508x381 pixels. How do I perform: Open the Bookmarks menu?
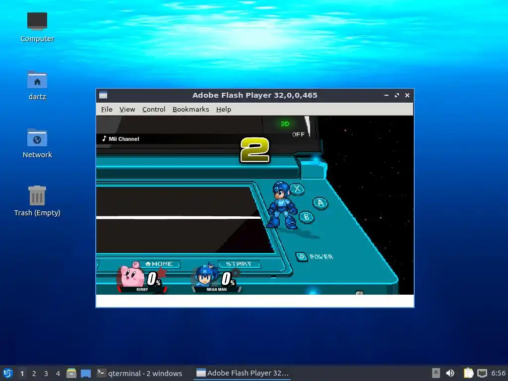190,110
